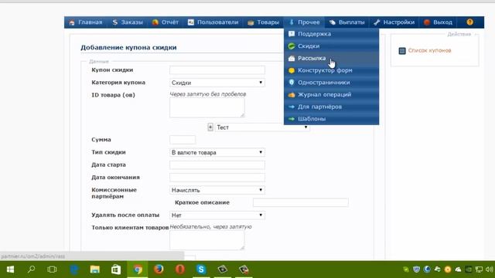The width and height of the screenshot is (495, 278).
Task: Open the Главная home menu item
Action: click(x=86, y=22)
